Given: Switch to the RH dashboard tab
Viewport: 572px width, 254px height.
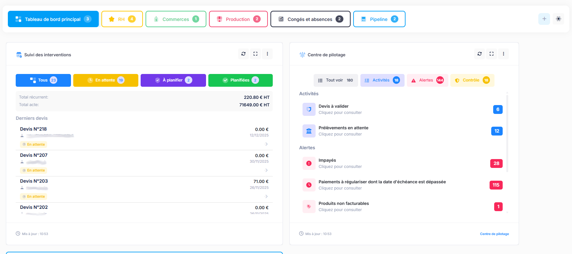Looking at the screenshot, I should pos(122,19).
